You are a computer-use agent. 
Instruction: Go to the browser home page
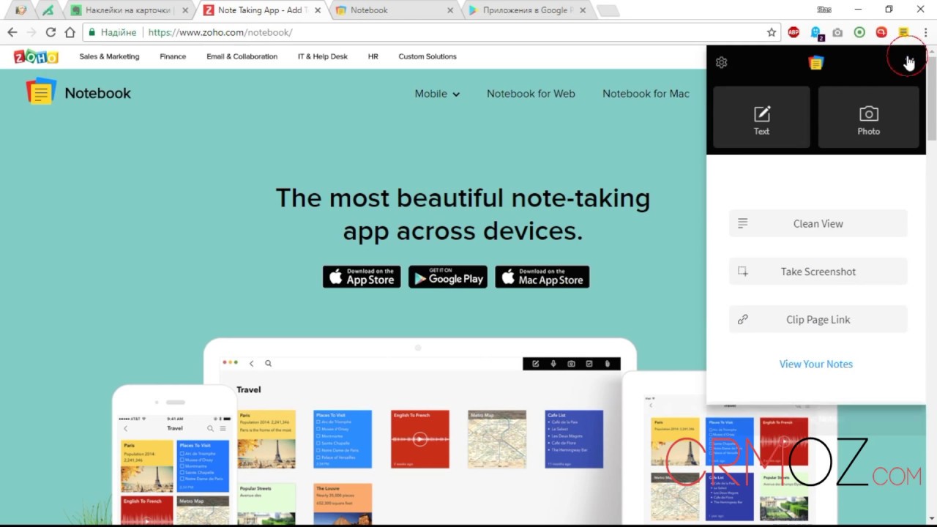[x=70, y=32]
